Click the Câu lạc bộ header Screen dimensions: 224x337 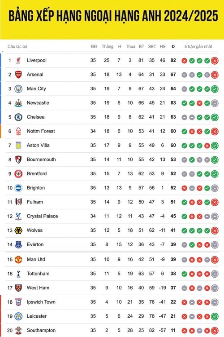point(17,46)
